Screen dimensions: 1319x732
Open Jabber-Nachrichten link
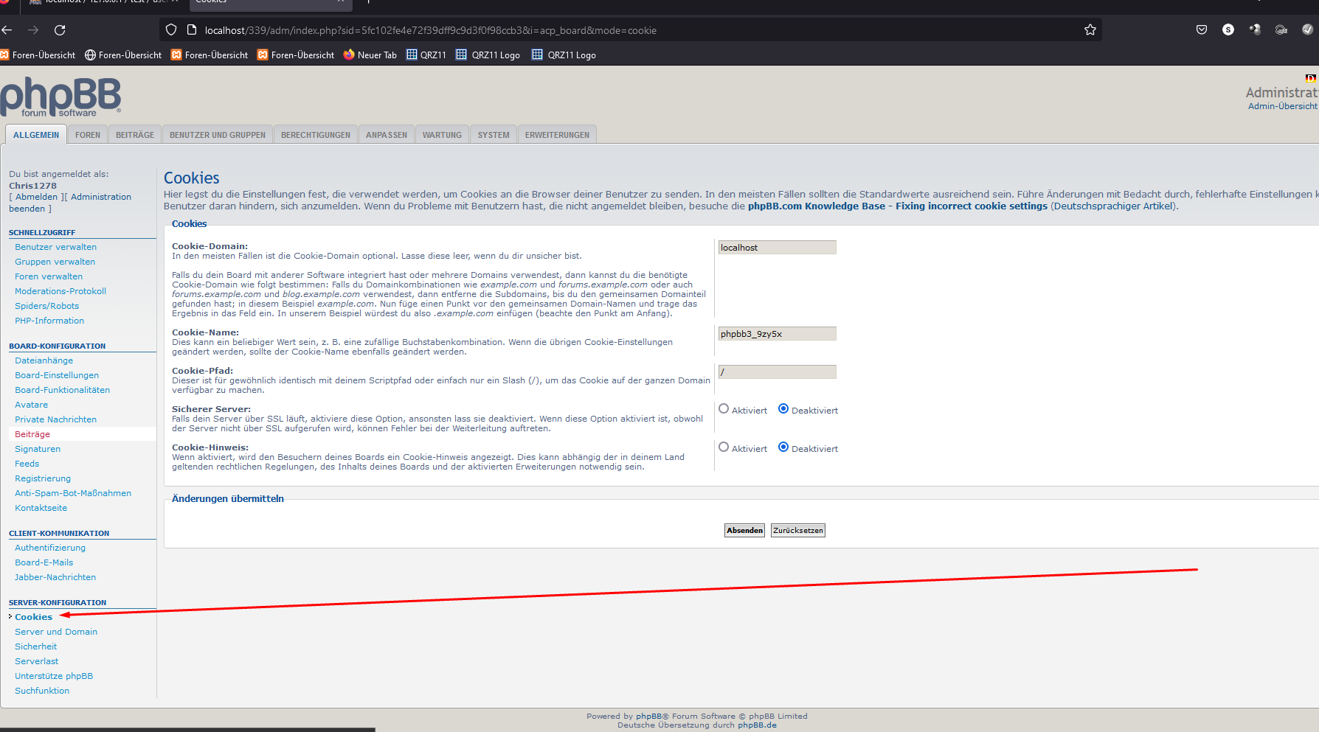click(55, 577)
